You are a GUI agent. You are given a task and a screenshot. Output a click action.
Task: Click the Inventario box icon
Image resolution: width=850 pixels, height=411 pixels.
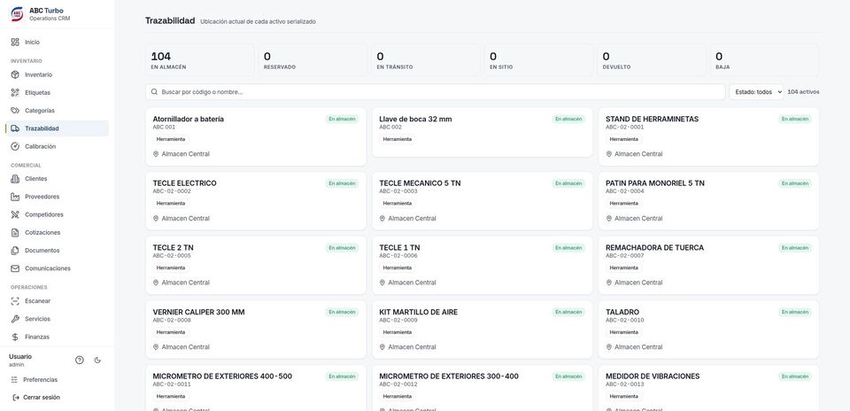pos(15,74)
